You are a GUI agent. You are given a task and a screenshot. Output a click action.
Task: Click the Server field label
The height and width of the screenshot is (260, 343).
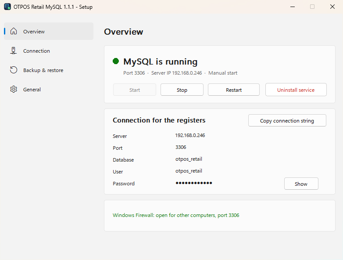tap(120, 136)
